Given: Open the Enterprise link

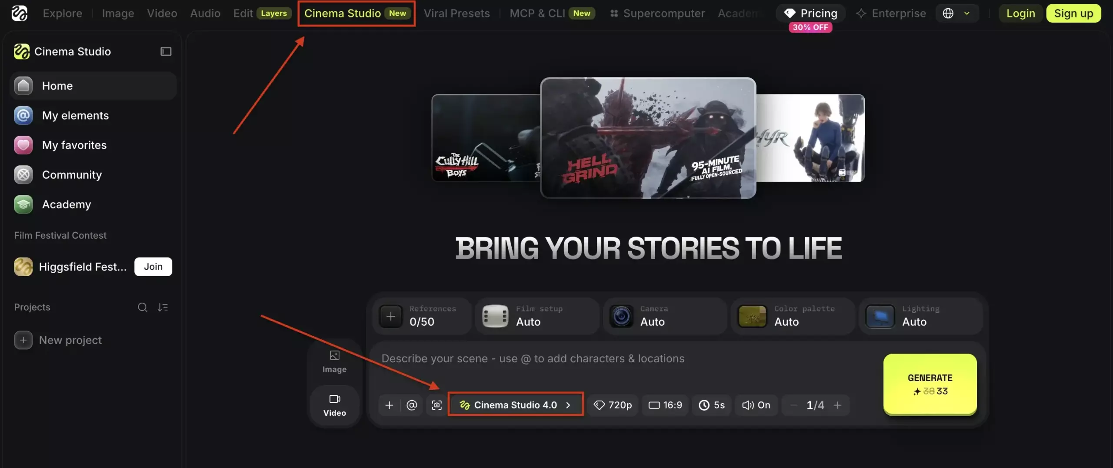Looking at the screenshot, I should [x=891, y=13].
